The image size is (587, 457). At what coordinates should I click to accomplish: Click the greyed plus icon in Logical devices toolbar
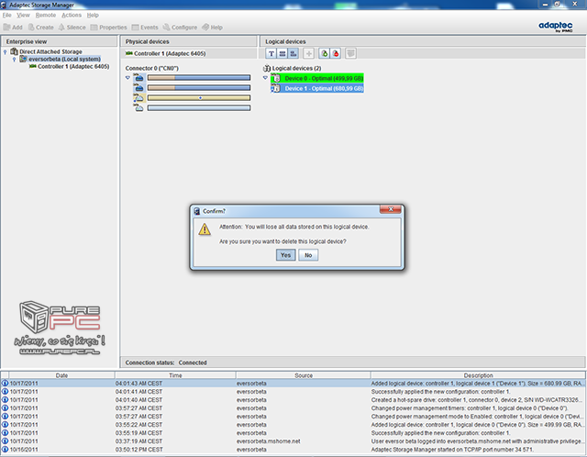[308, 53]
